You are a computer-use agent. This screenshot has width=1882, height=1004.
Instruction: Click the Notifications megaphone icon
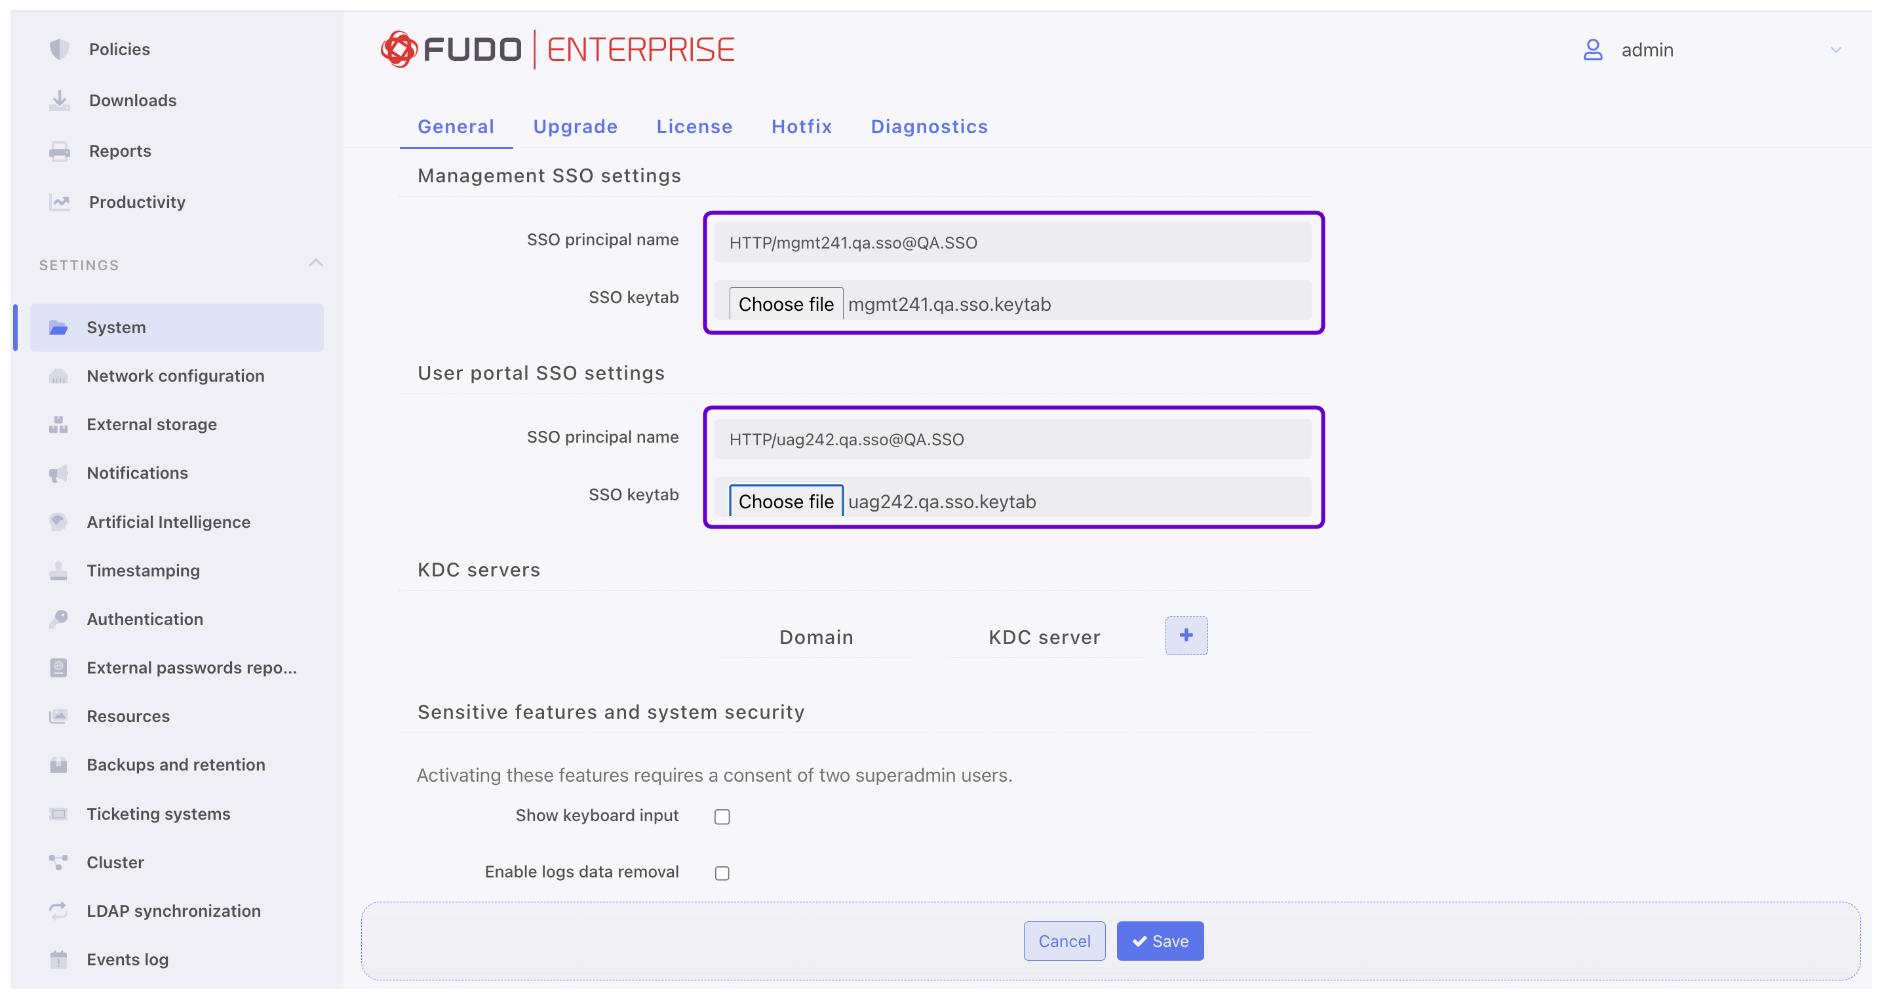58,473
